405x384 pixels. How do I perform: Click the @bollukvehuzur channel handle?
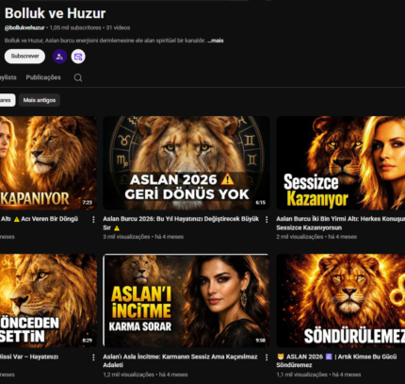tap(24, 27)
